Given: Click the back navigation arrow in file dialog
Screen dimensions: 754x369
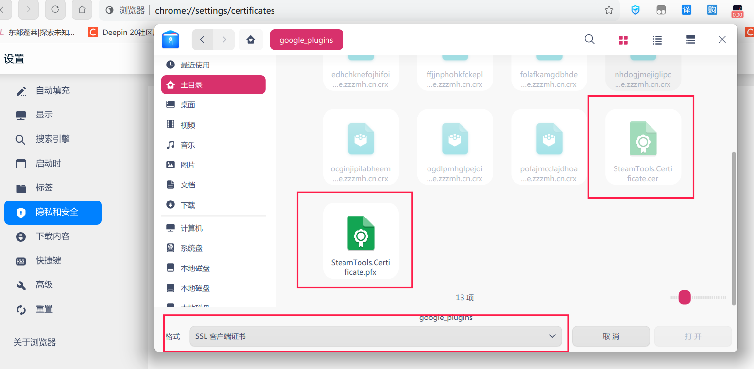Looking at the screenshot, I should (x=202, y=39).
